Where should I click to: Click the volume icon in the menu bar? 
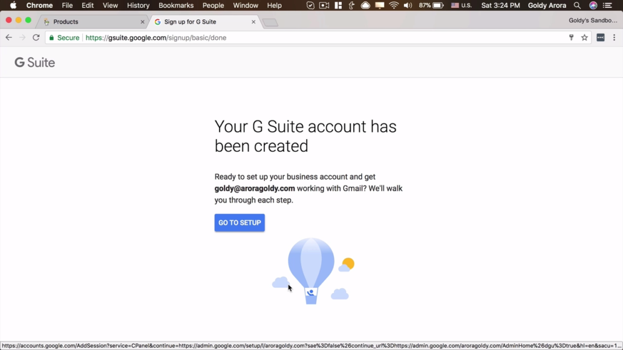[x=408, y=5]
